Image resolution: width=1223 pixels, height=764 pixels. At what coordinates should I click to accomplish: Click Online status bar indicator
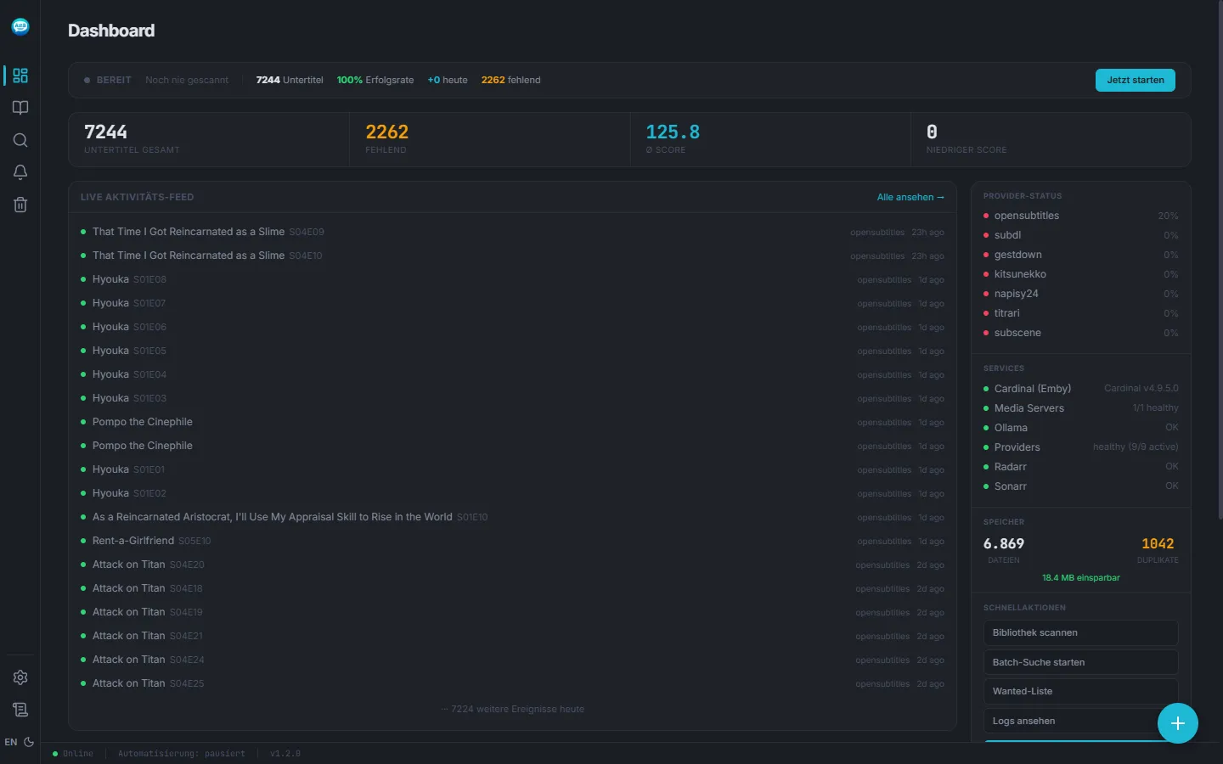(x=73, y=754)
